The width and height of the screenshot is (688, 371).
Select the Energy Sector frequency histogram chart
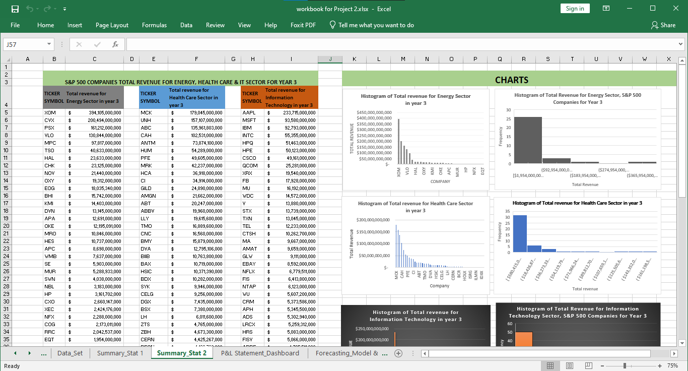tap(578, 140)
